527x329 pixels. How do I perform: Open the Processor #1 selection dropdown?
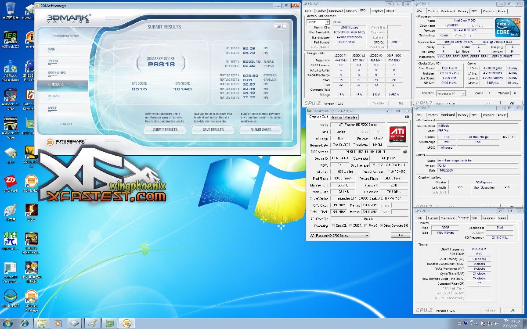451,93
